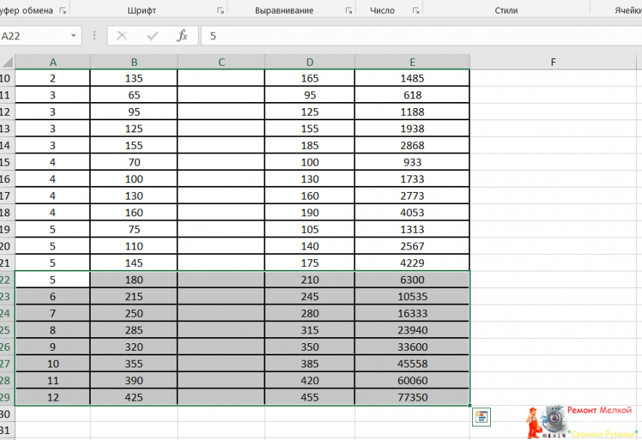Open the Буфер обмена group dialog launcher

pyautogui.click(x=62, y=11)
